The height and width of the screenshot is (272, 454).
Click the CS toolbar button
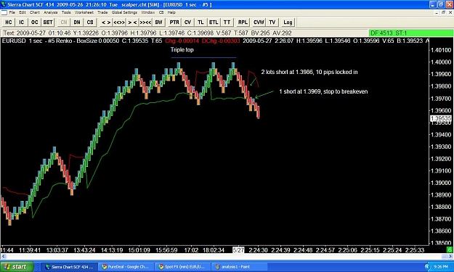pos(90,22)
